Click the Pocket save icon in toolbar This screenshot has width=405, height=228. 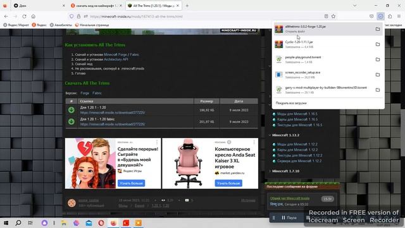371,16
